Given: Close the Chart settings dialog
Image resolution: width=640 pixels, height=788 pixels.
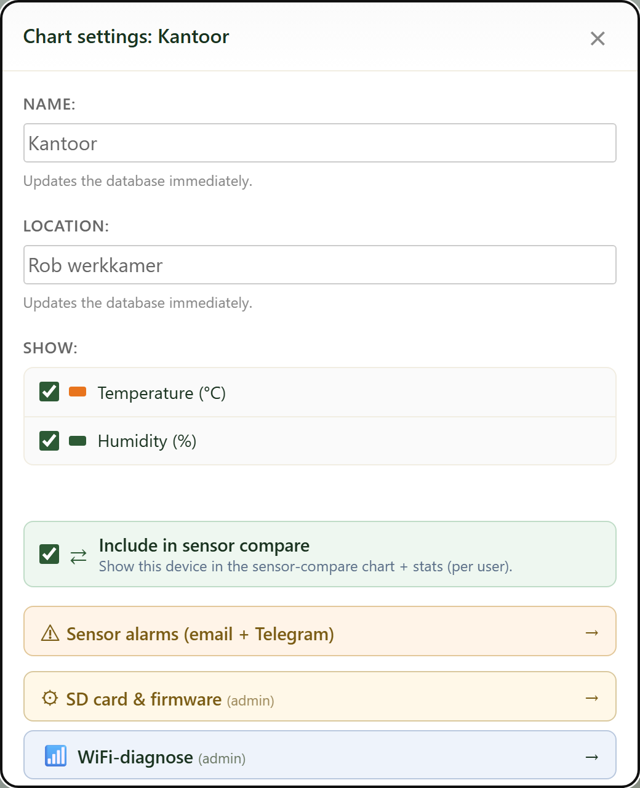Looking at the screenshot, I should (x=597, y=38).
